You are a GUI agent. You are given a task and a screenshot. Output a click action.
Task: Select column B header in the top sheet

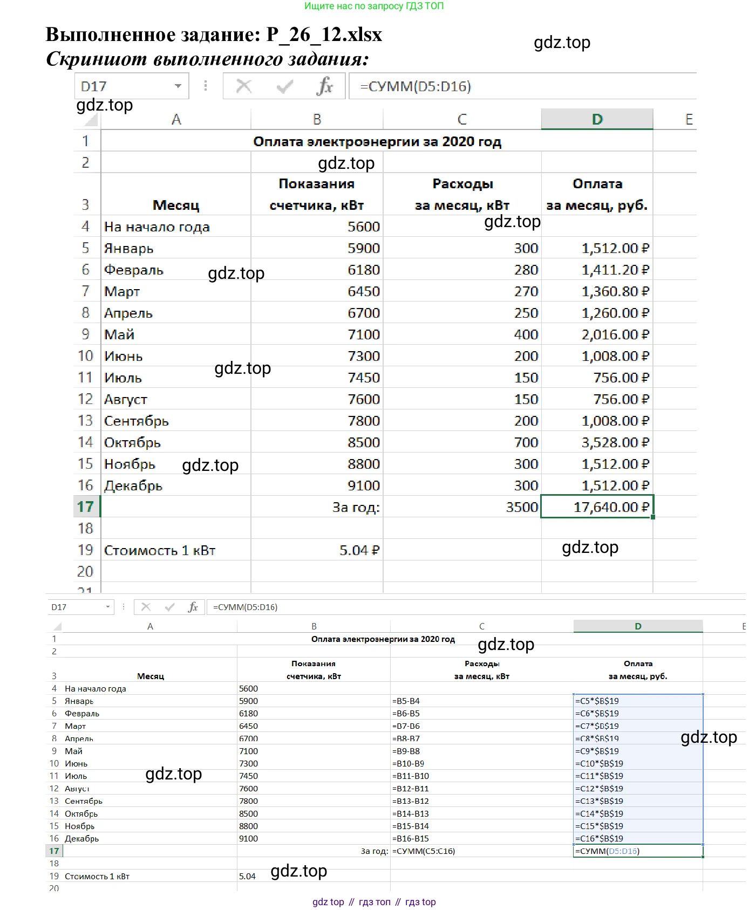tap(317, 119)
